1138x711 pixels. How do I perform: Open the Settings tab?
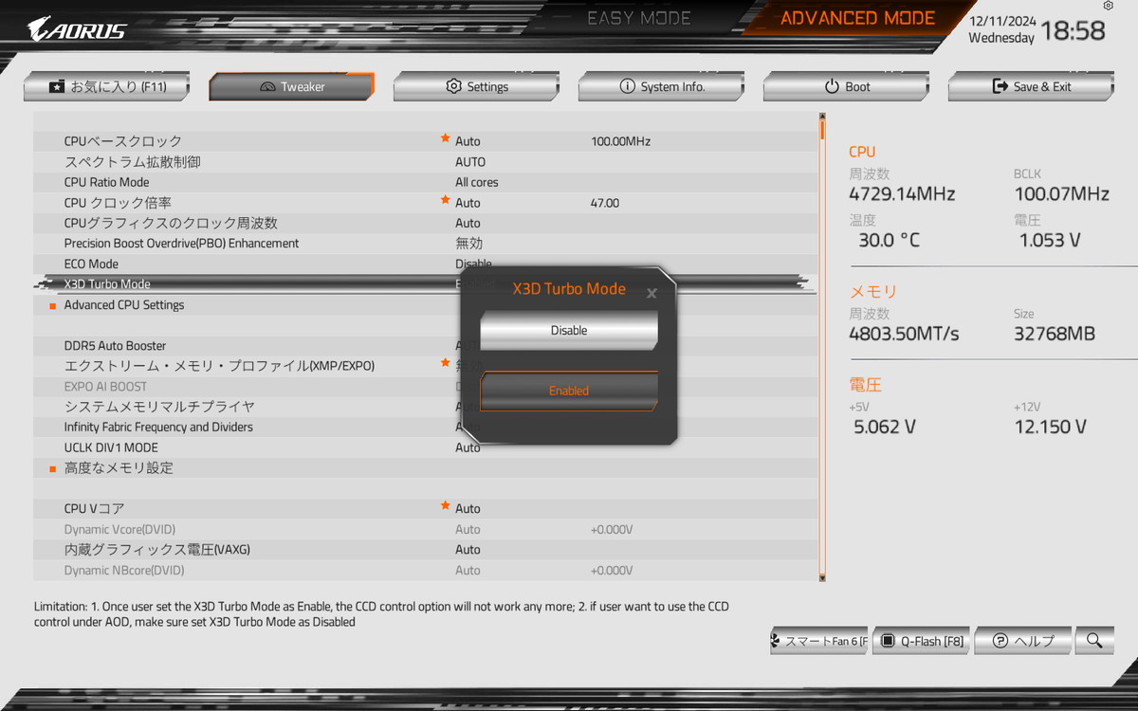(x=476, y=86)
